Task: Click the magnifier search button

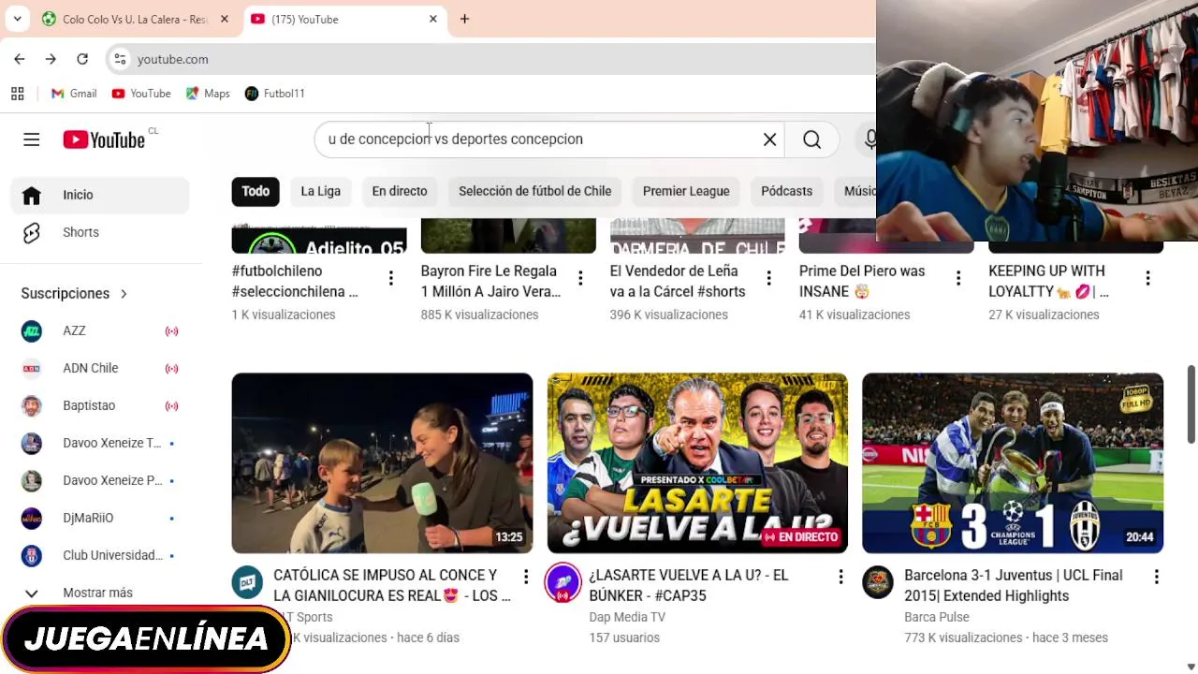Action: (811, 139)
